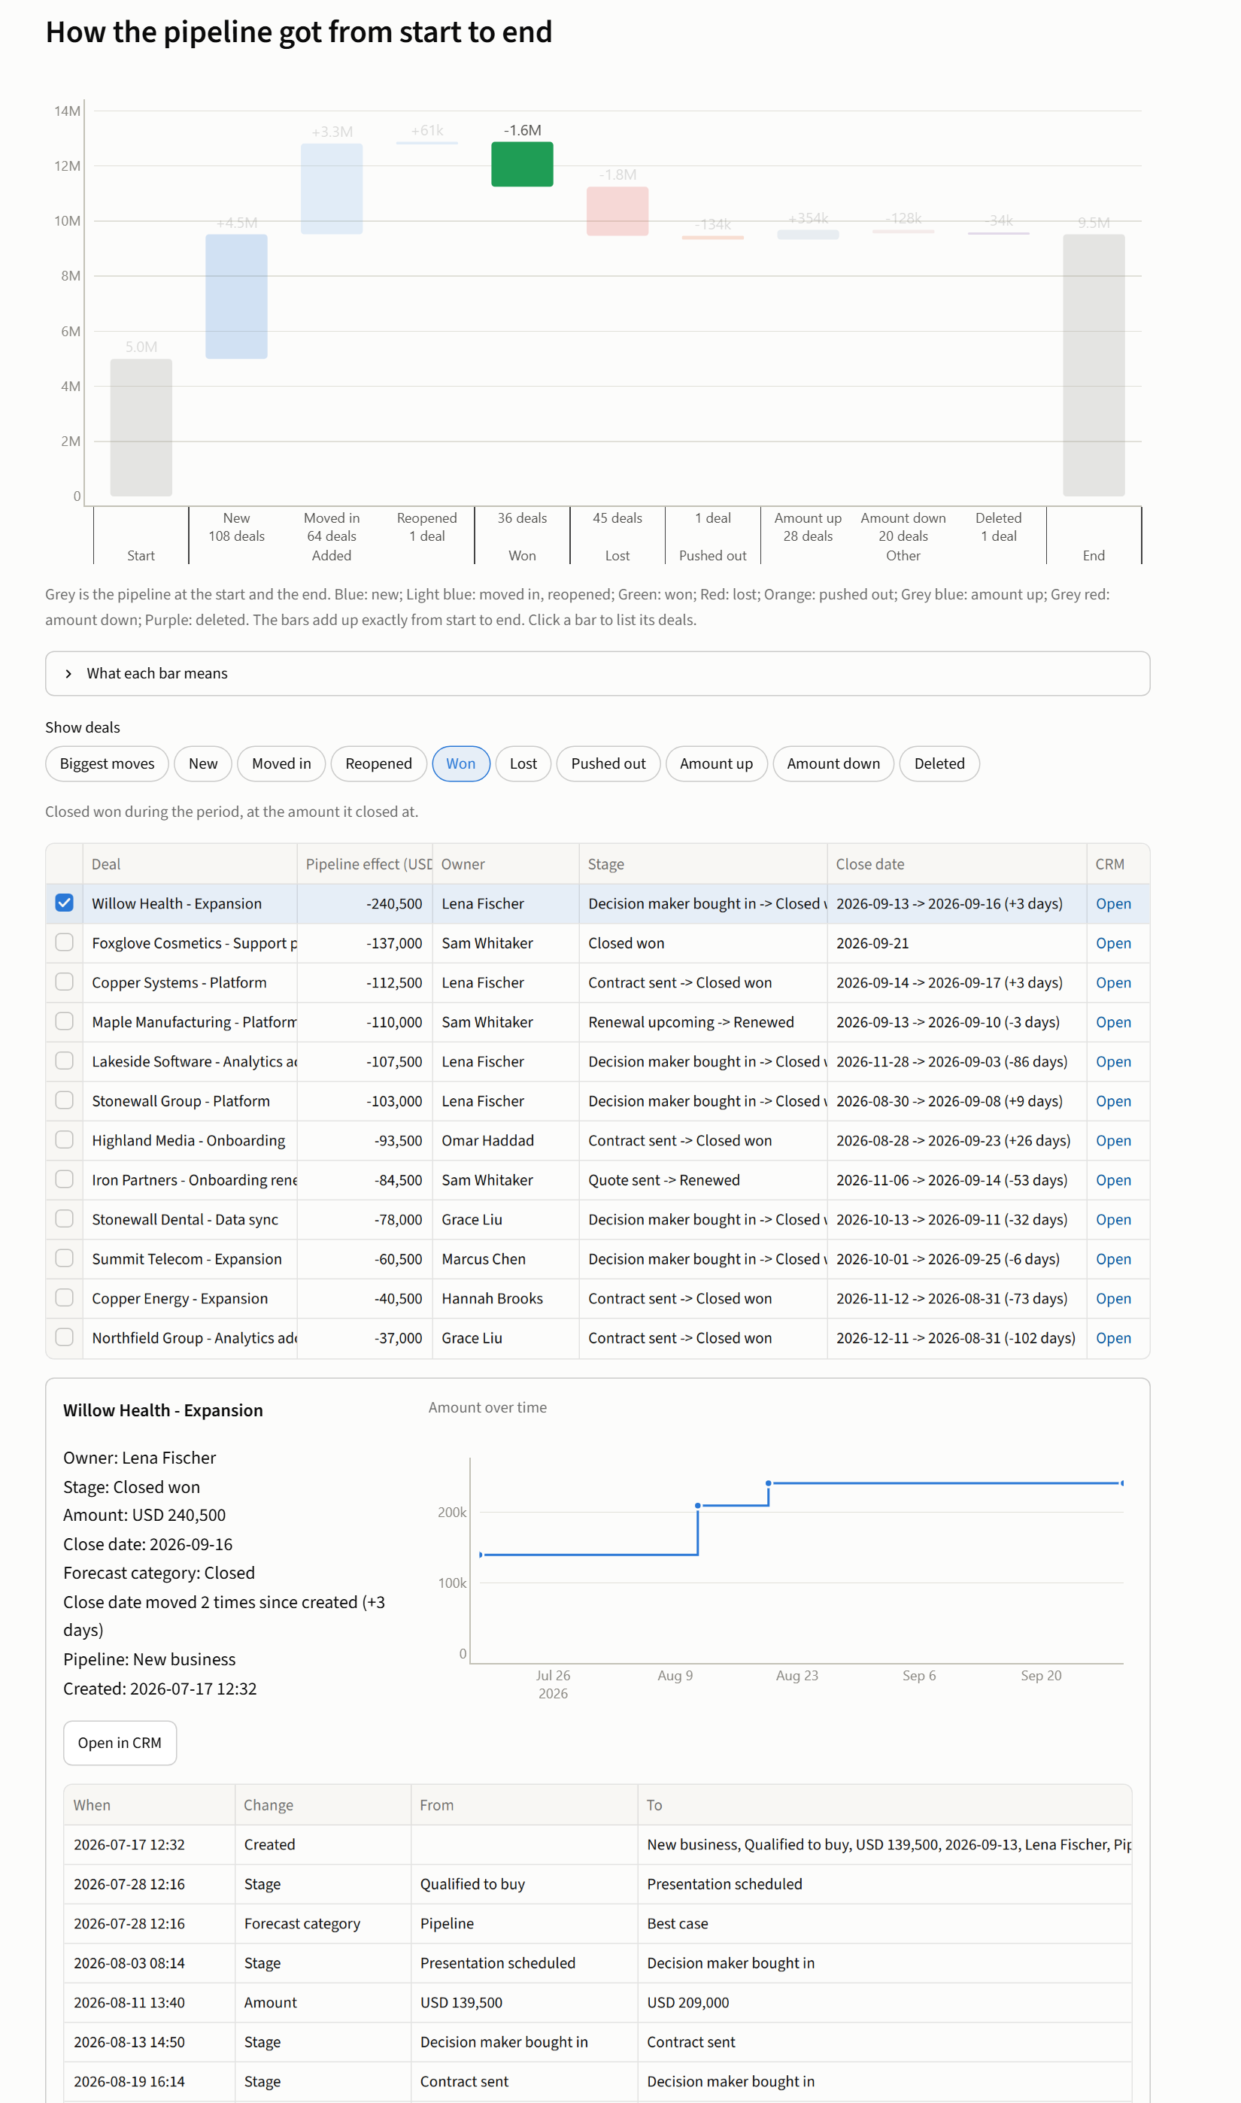Open Iron Partners CRM link

point(1113,1180)
